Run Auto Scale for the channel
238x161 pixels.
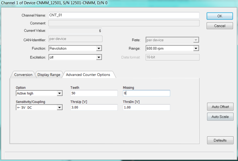[x=220, y=117]
